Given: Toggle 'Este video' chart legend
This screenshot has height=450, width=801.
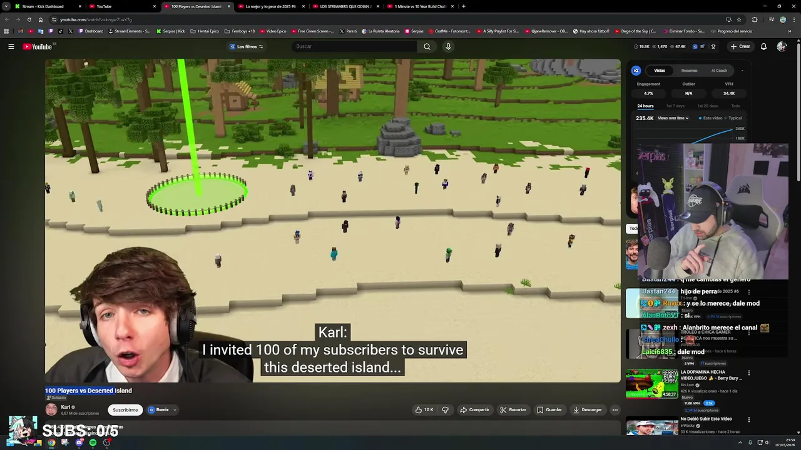Looking at the screenshot, I should 710,118.
